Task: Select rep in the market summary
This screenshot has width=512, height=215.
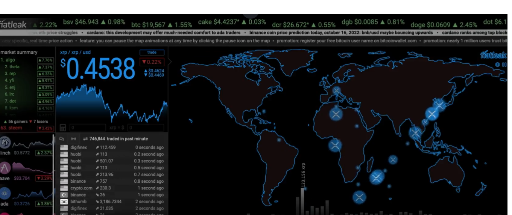Action: click(x=10, y=74)
